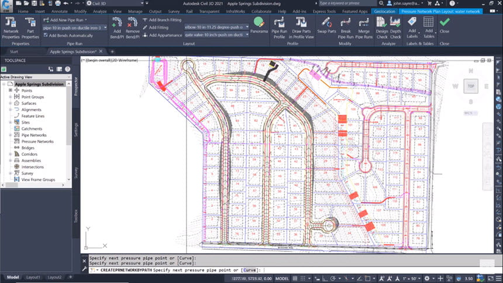The width and height of the screenshot is (503, 283).
Task: Run the Design Check
Action: click(382, 28)
